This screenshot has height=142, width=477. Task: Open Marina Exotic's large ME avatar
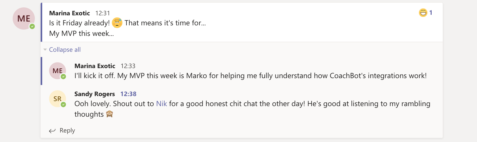point(24,18)
